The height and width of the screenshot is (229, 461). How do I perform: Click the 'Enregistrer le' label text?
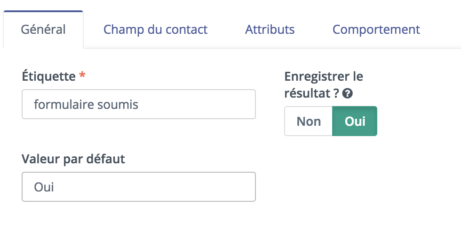(x=324, y=76)
